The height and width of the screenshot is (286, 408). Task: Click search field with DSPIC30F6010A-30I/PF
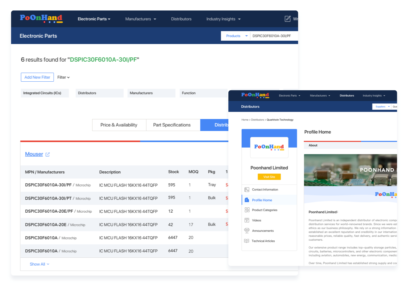click(274, 36)
